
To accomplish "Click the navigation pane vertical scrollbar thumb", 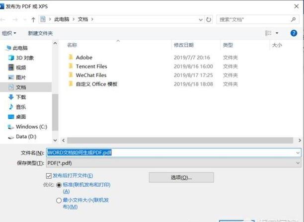I will pyautogui.click(x=55, y=112).
